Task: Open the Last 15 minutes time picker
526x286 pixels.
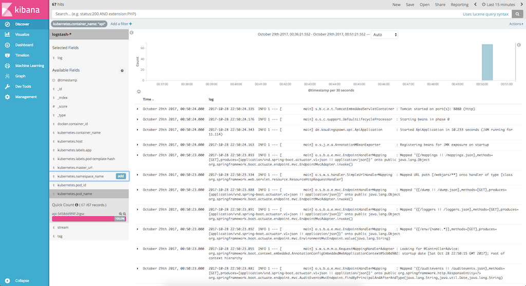Action: point(502,4)
